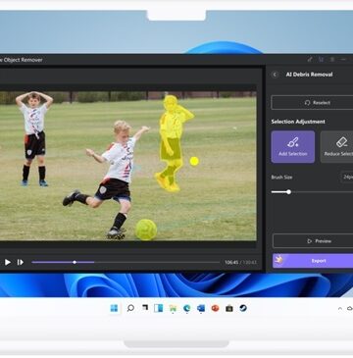This screenshot has height=358, width=353.
Task: Export the edited video
Action: [x=313, y=261]
